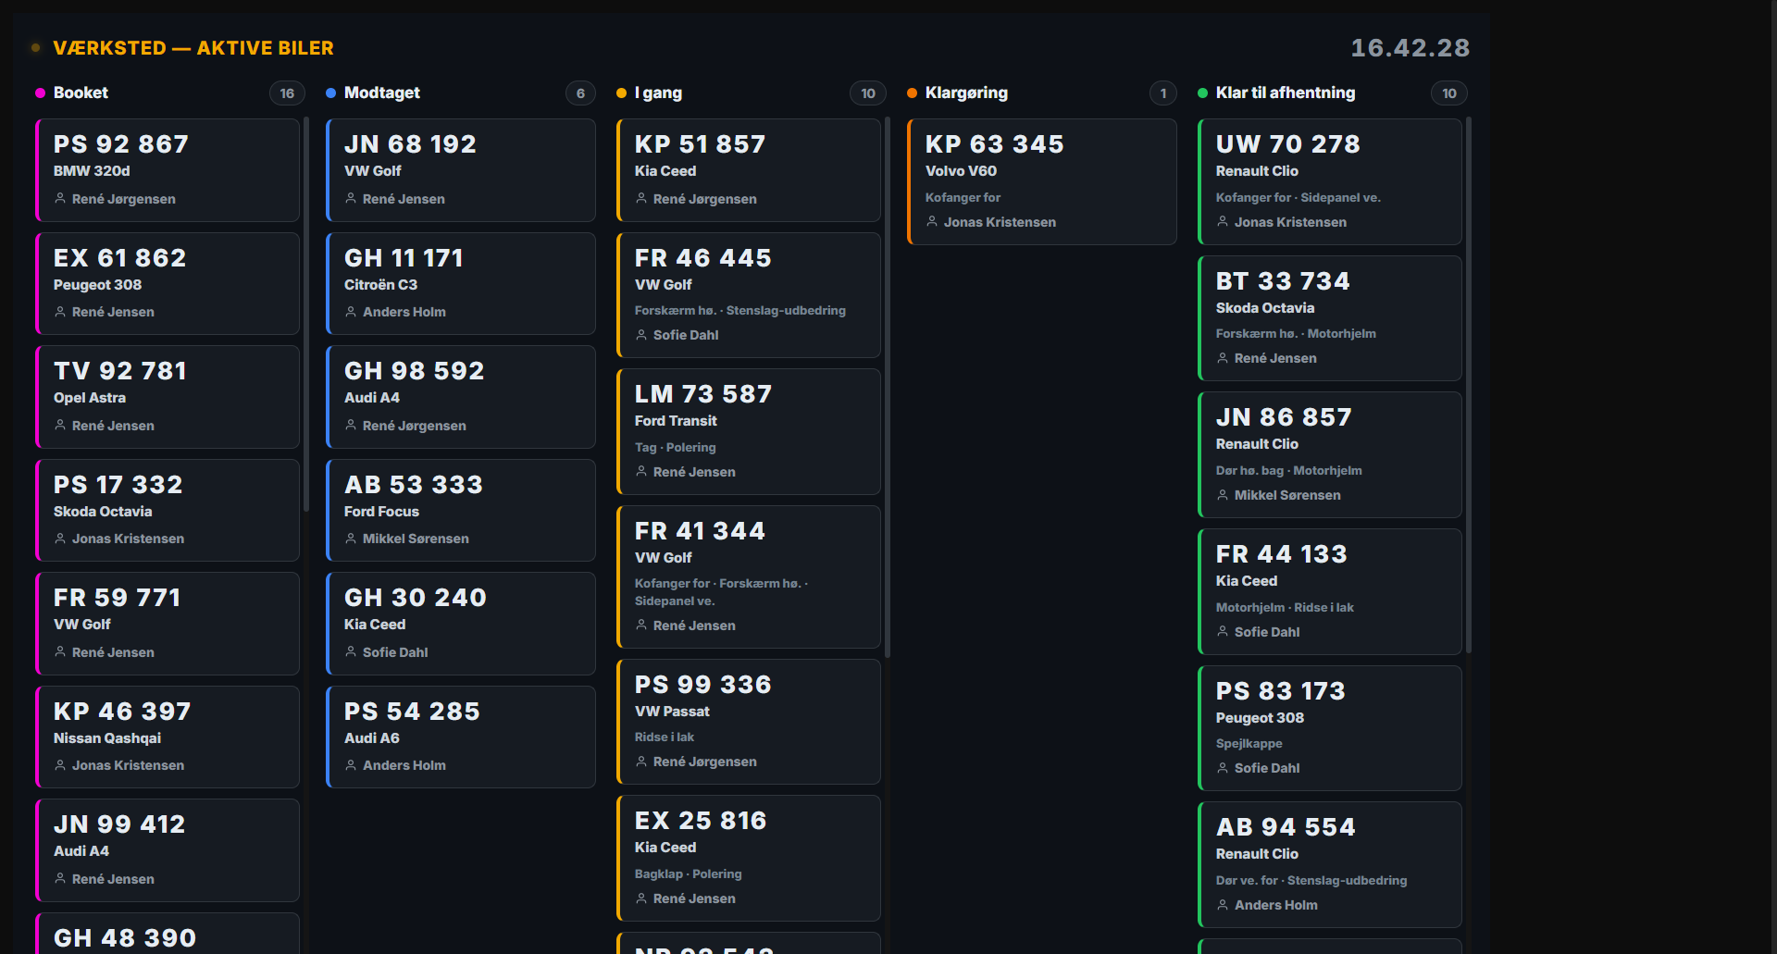Click the mechanic icon on card UW 70 278
1777x954 pixels.
pos(1223,222)
